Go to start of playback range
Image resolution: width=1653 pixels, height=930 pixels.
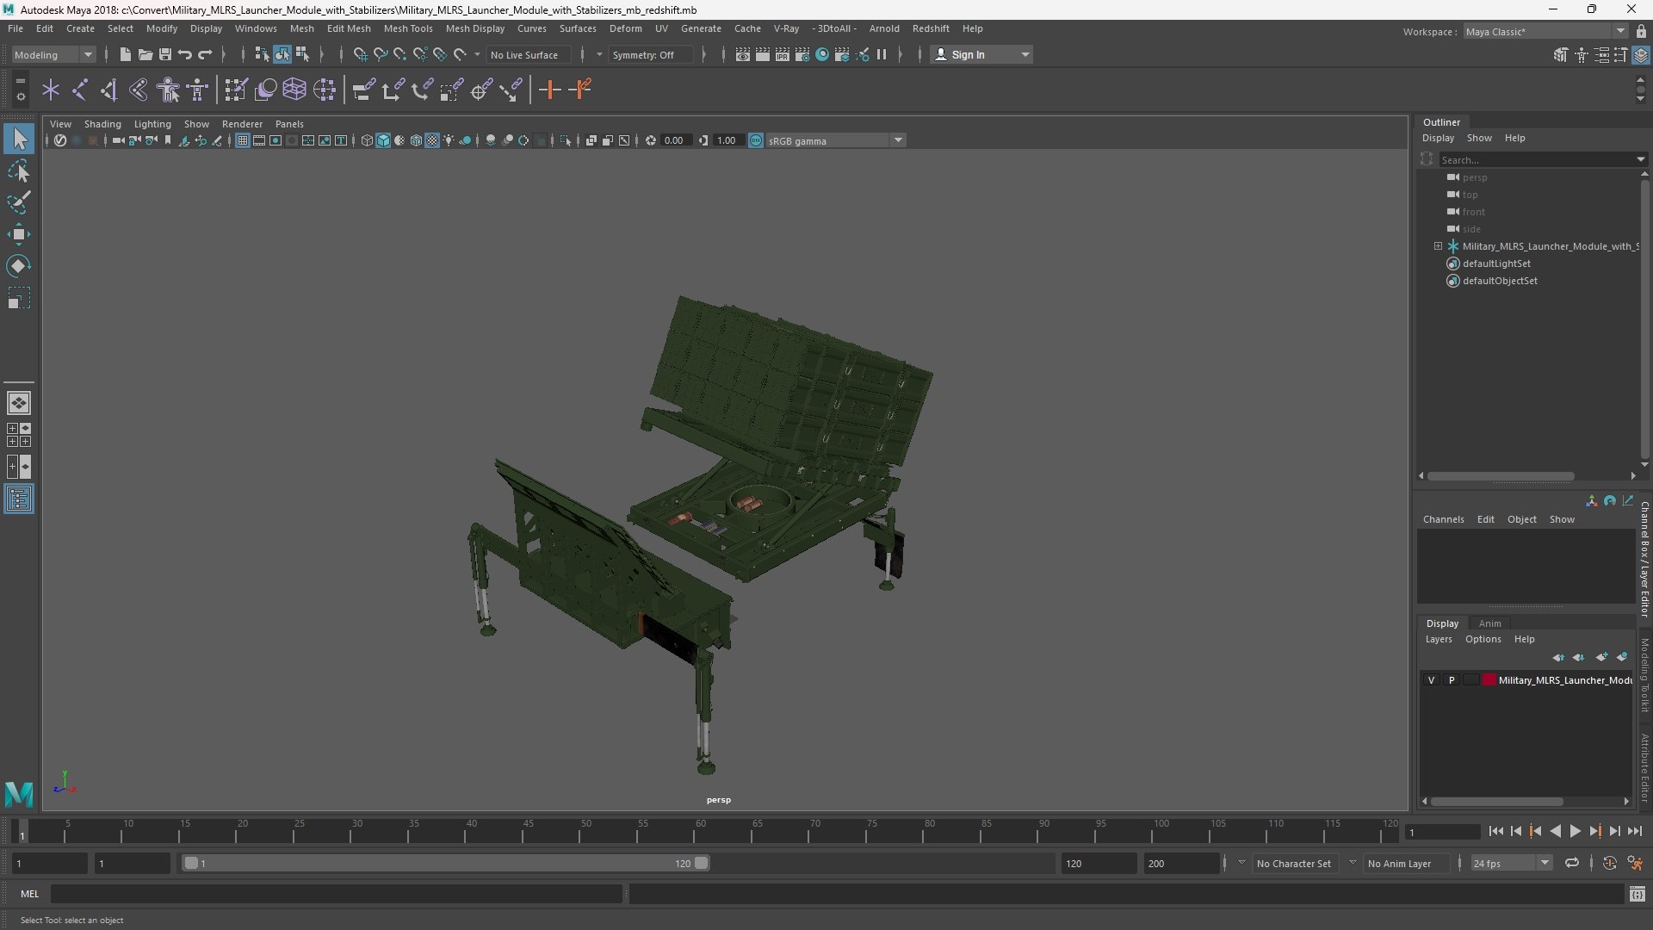click(x=1496, y=832)
